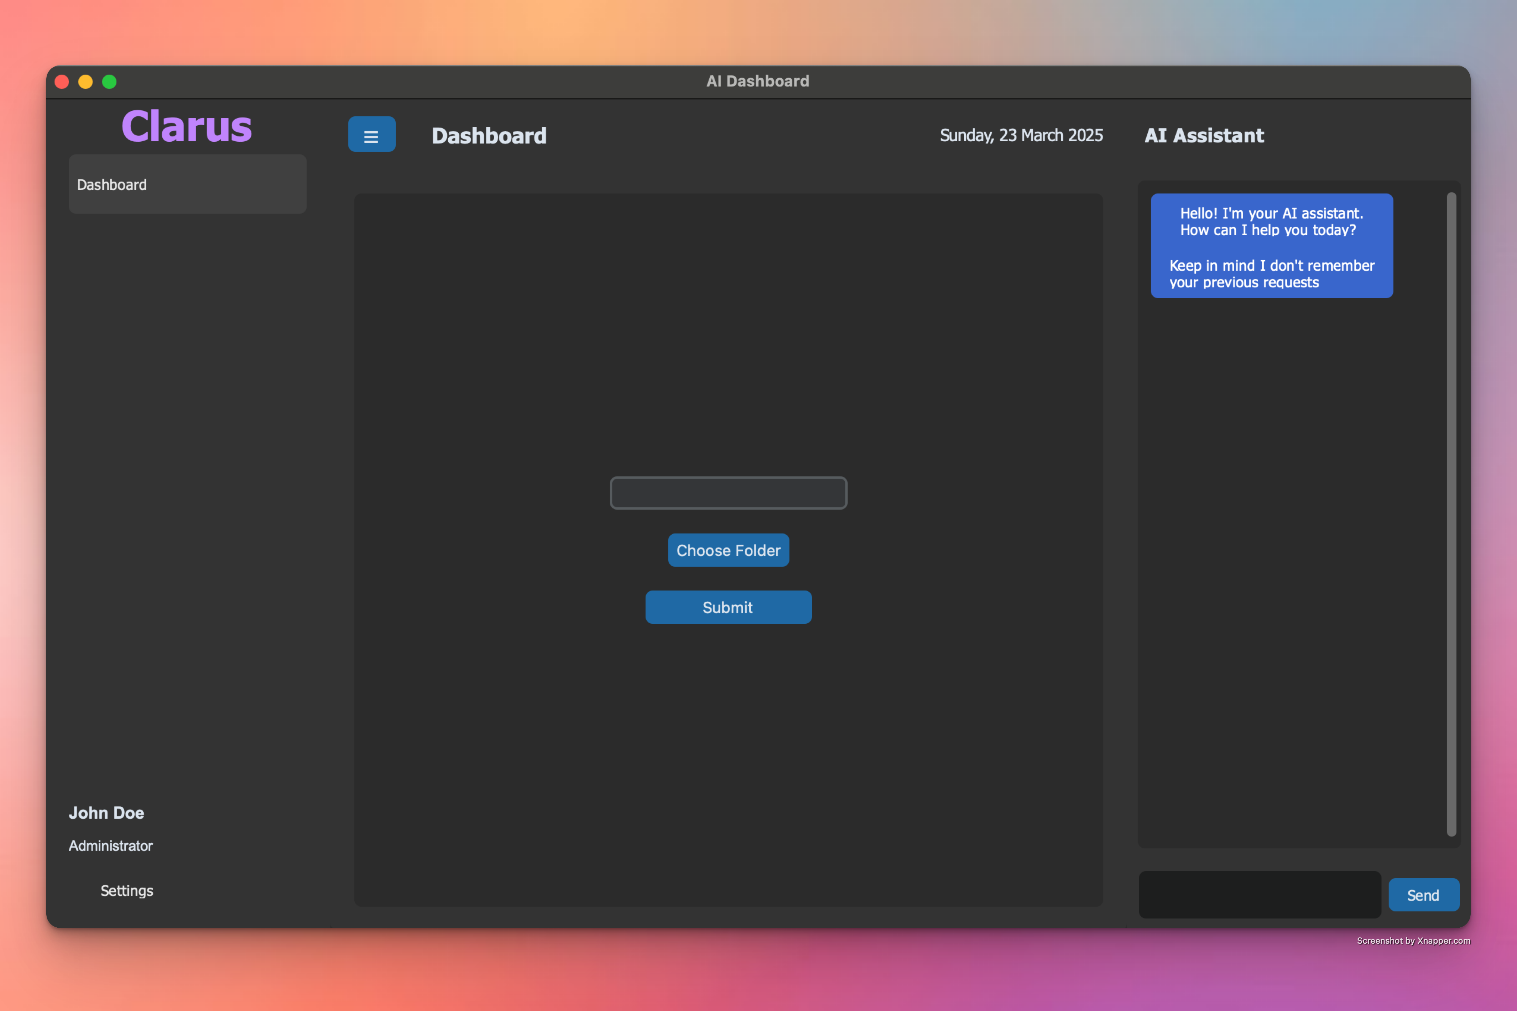Send the AI assistant message
The height and width of the screenshot is (1011, 1517).
point(1423,895)
